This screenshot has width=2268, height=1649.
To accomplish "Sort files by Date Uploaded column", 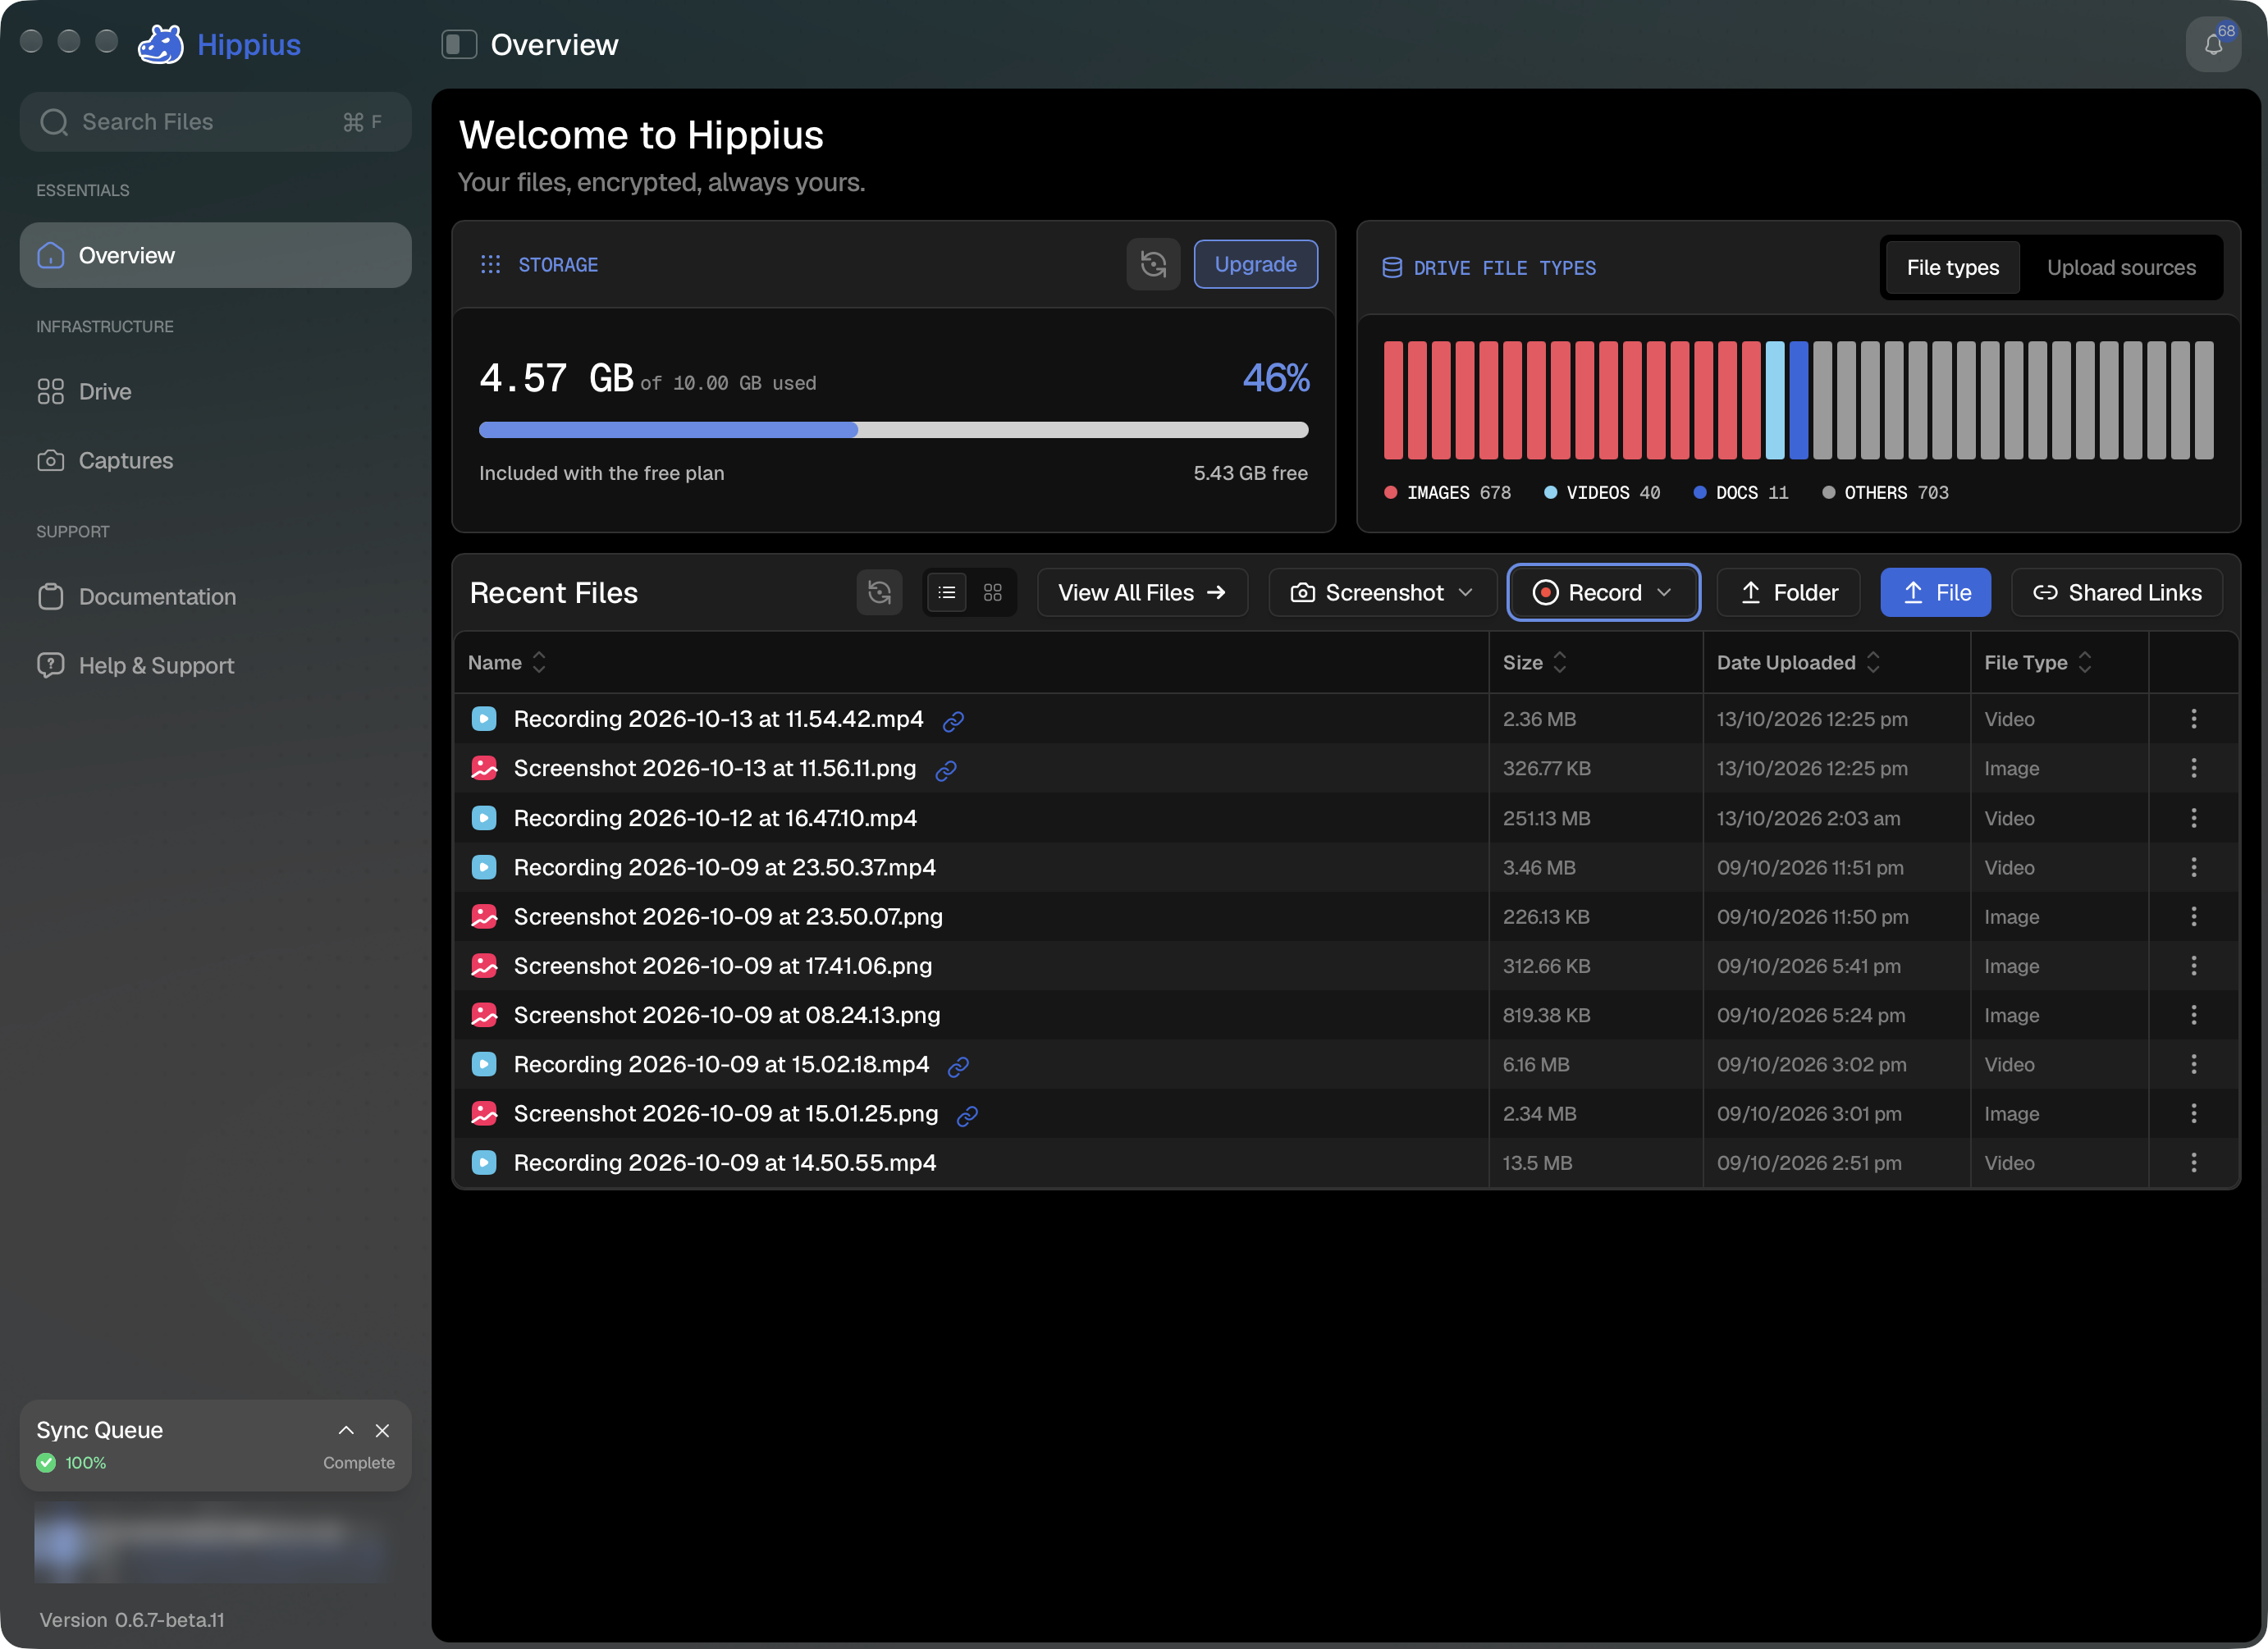I will 1798,663.
